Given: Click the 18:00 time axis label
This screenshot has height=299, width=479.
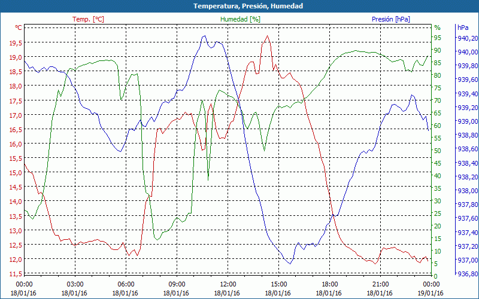Looking at the screenshot, I should 330,285.
